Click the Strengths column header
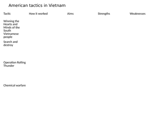Viewport: 162px width, 122px height. tap(104, 14)
